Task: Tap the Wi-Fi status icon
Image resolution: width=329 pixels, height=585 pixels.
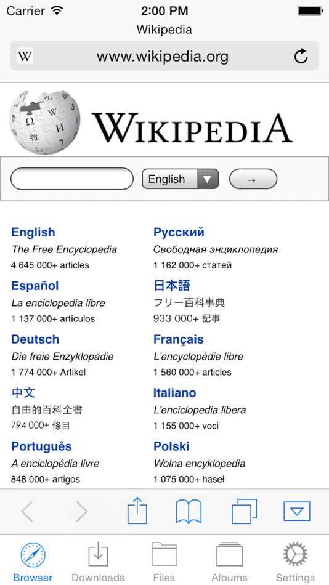Action: click(x=57, y=10)
